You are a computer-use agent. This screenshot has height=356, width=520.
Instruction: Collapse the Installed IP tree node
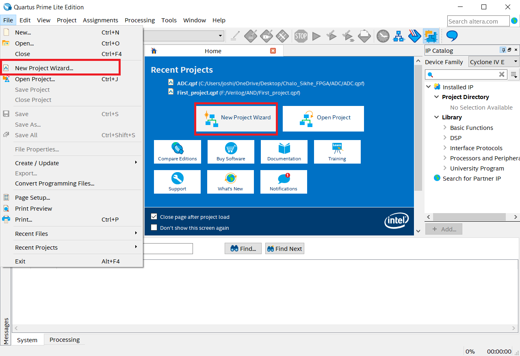point(428,87)
